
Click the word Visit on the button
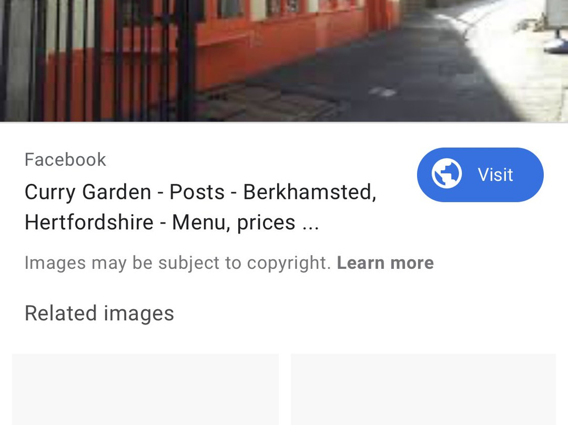click(495, 175)
